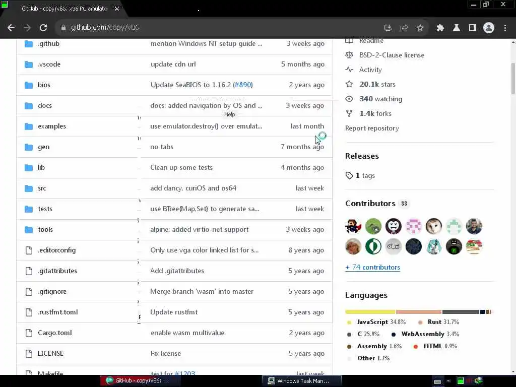Click the install app icon in the address bar

pos(388,28)
